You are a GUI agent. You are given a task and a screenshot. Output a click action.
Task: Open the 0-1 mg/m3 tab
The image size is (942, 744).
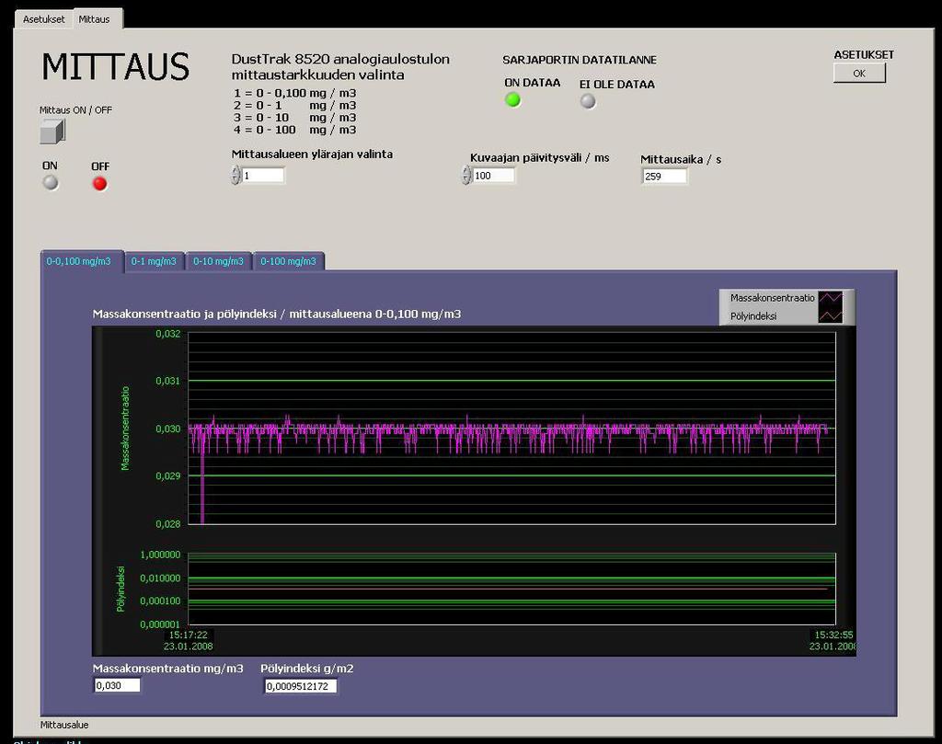click(154, 261)
